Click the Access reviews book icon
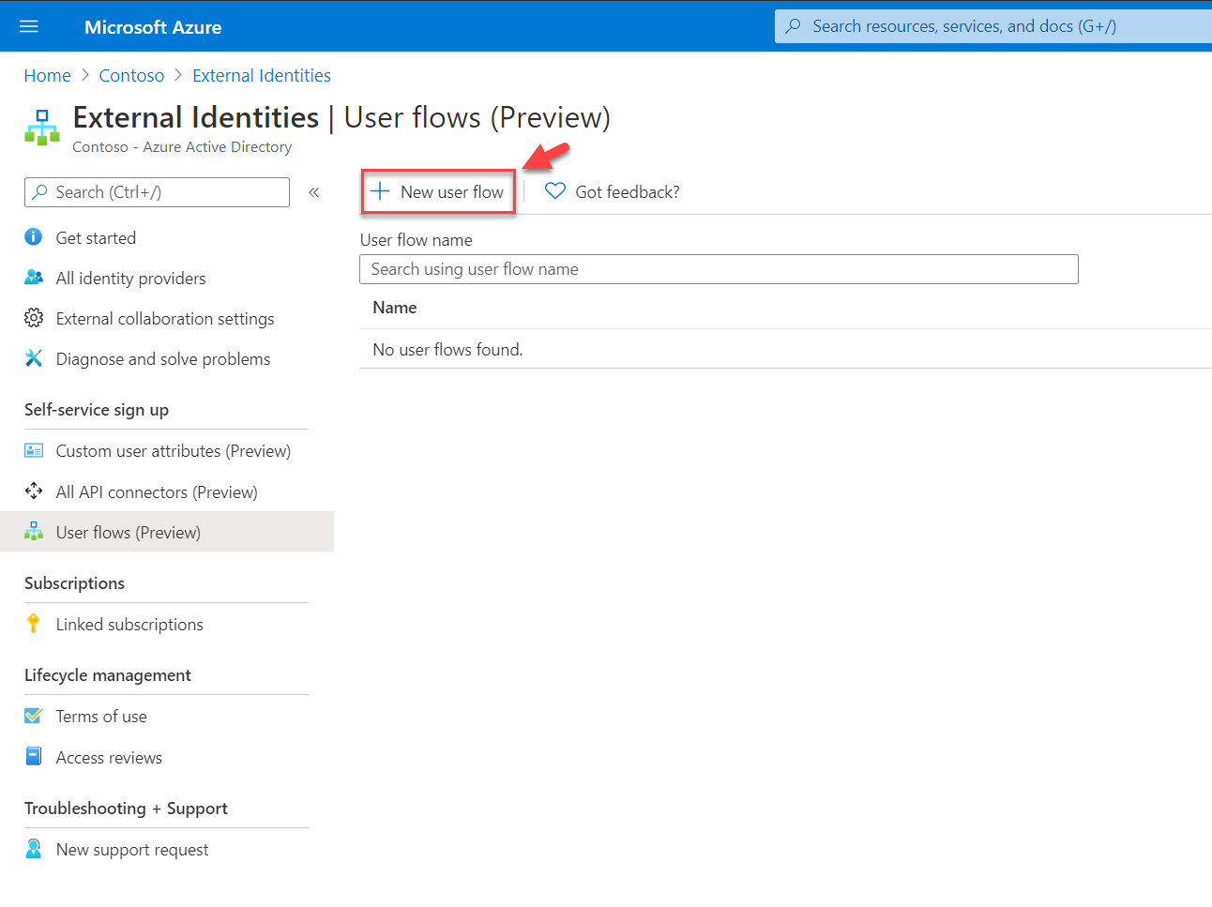 34,756
